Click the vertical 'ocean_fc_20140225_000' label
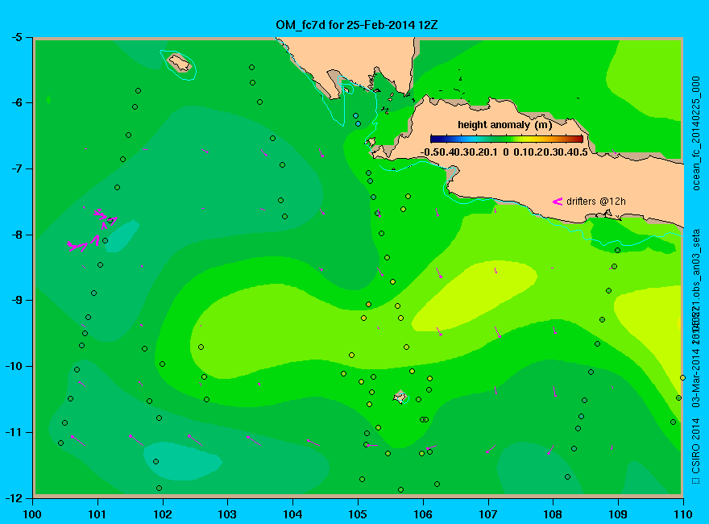709x524 pixels. (x=696, y=134)
